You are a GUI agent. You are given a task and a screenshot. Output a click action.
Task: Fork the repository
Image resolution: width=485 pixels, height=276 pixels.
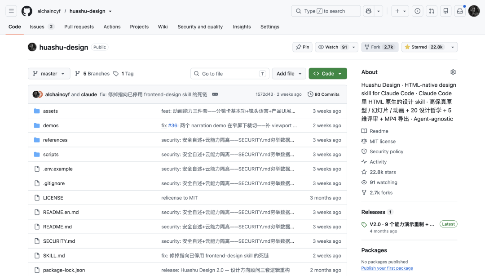[x=379, y=47]
